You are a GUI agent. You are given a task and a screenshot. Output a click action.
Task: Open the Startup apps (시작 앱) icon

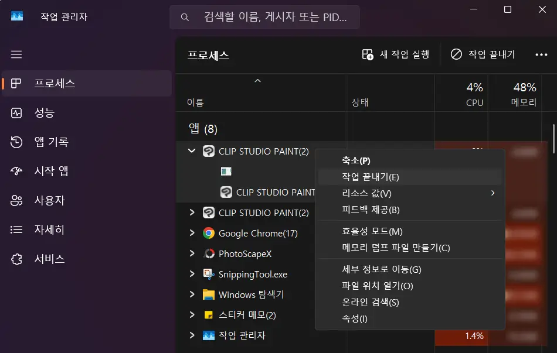[16, 172]
